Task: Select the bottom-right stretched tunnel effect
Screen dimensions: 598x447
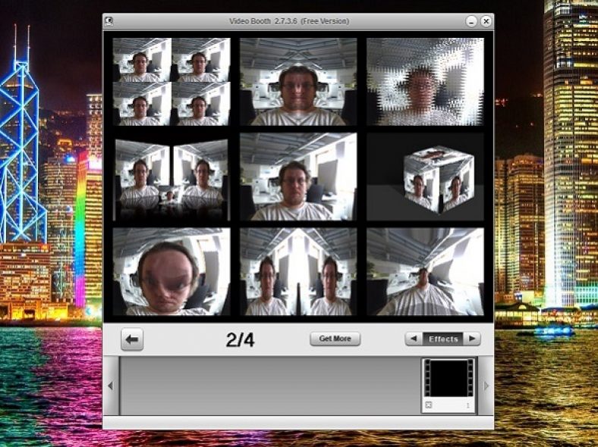Action: 425,271
